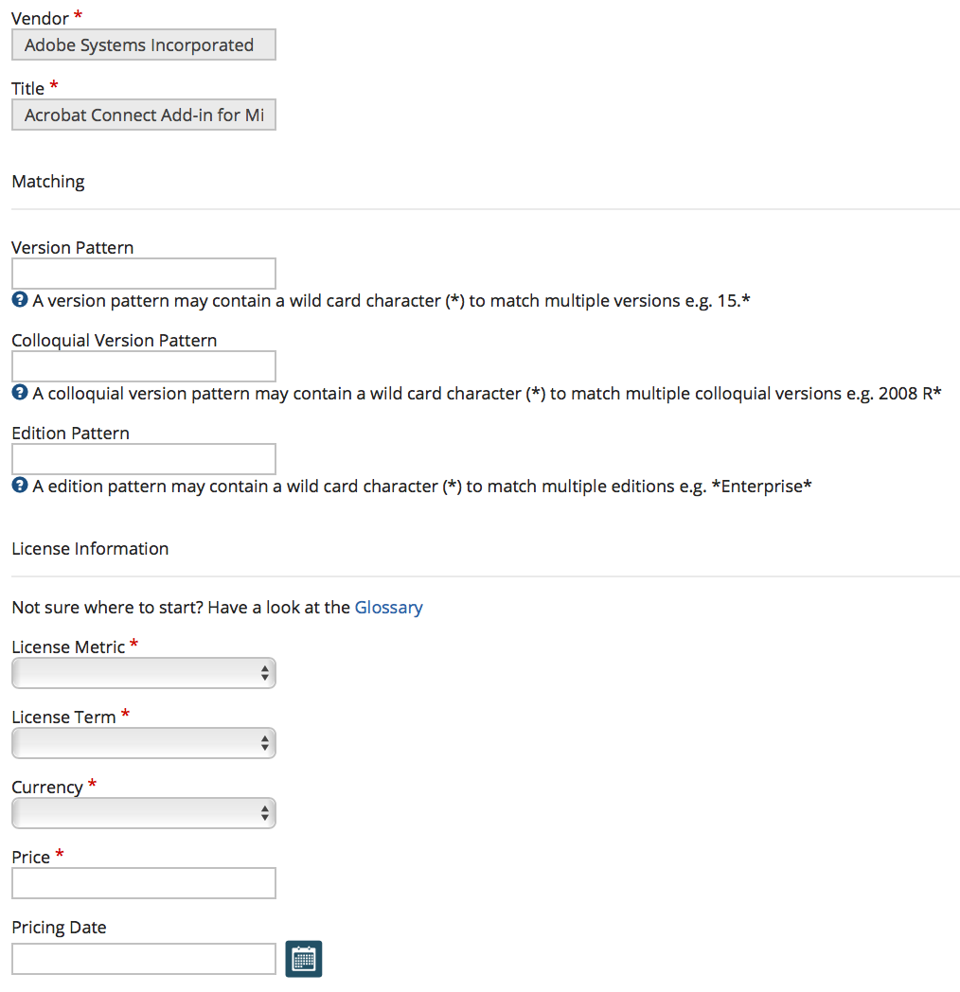
Task: Click the License Term stepper arrows
Action: click(264, 742)
